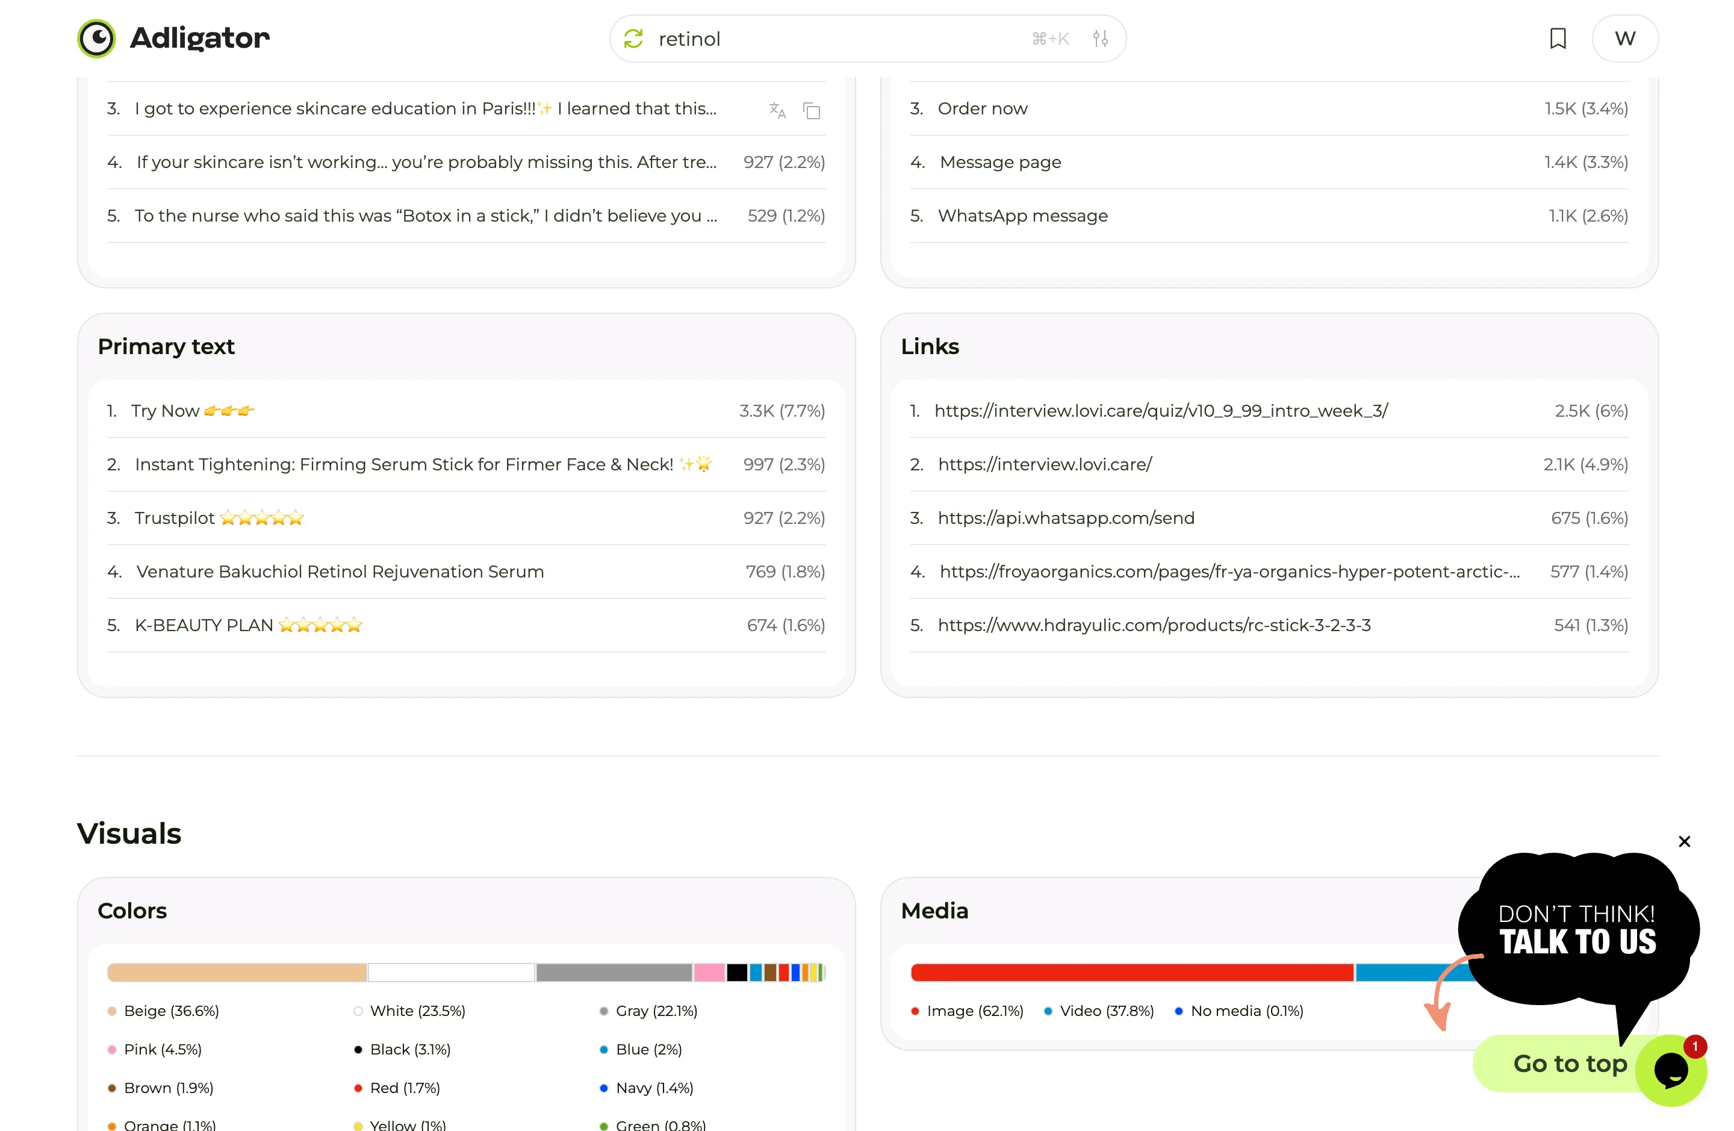Click the Navy (1.4%) legend entry

tap(646, 1088)
